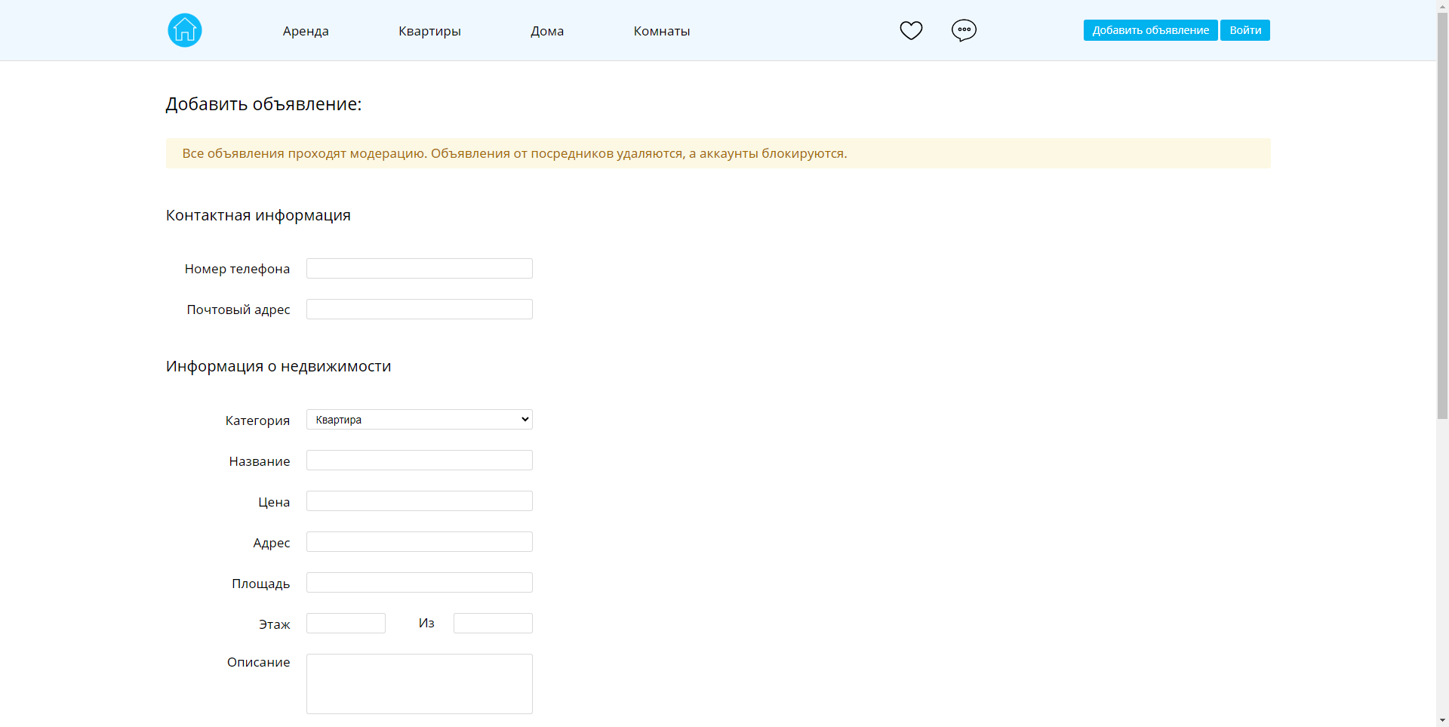1449x727 pixels.
Task: Open messages via the chat bubble icon
Action: click(964, 30)
